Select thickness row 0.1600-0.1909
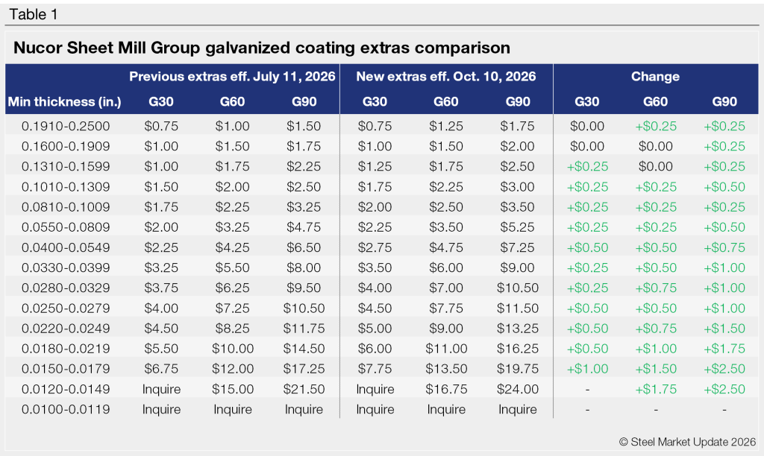764x456 pixels. 382,146
